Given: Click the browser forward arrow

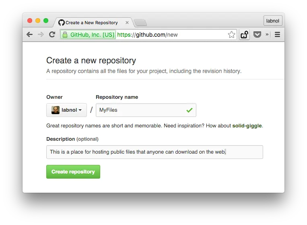Looking at the screenshot, I should point(41,35).
